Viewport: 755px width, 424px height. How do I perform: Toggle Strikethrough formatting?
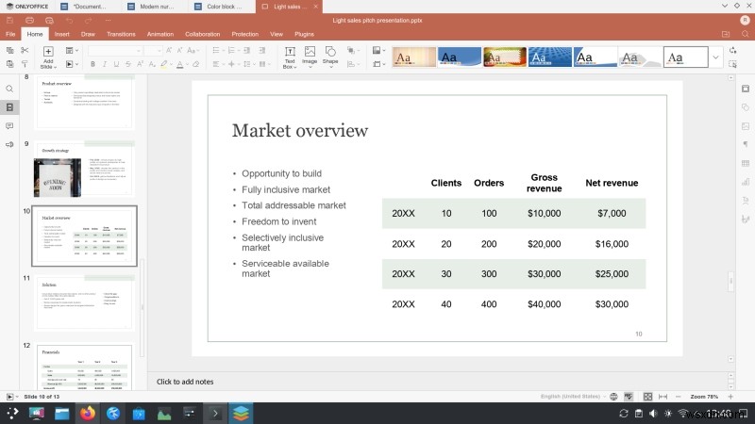pyautogui.click(x=128, y=64)
